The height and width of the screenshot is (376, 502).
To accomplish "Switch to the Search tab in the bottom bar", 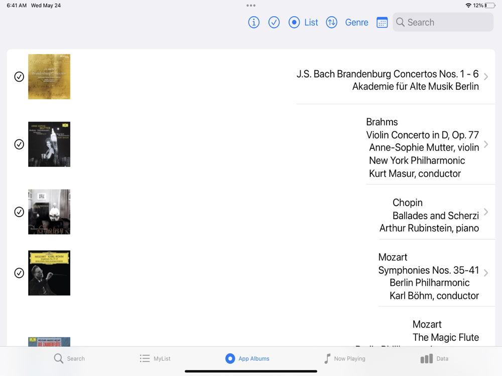I will pos(69,359).
